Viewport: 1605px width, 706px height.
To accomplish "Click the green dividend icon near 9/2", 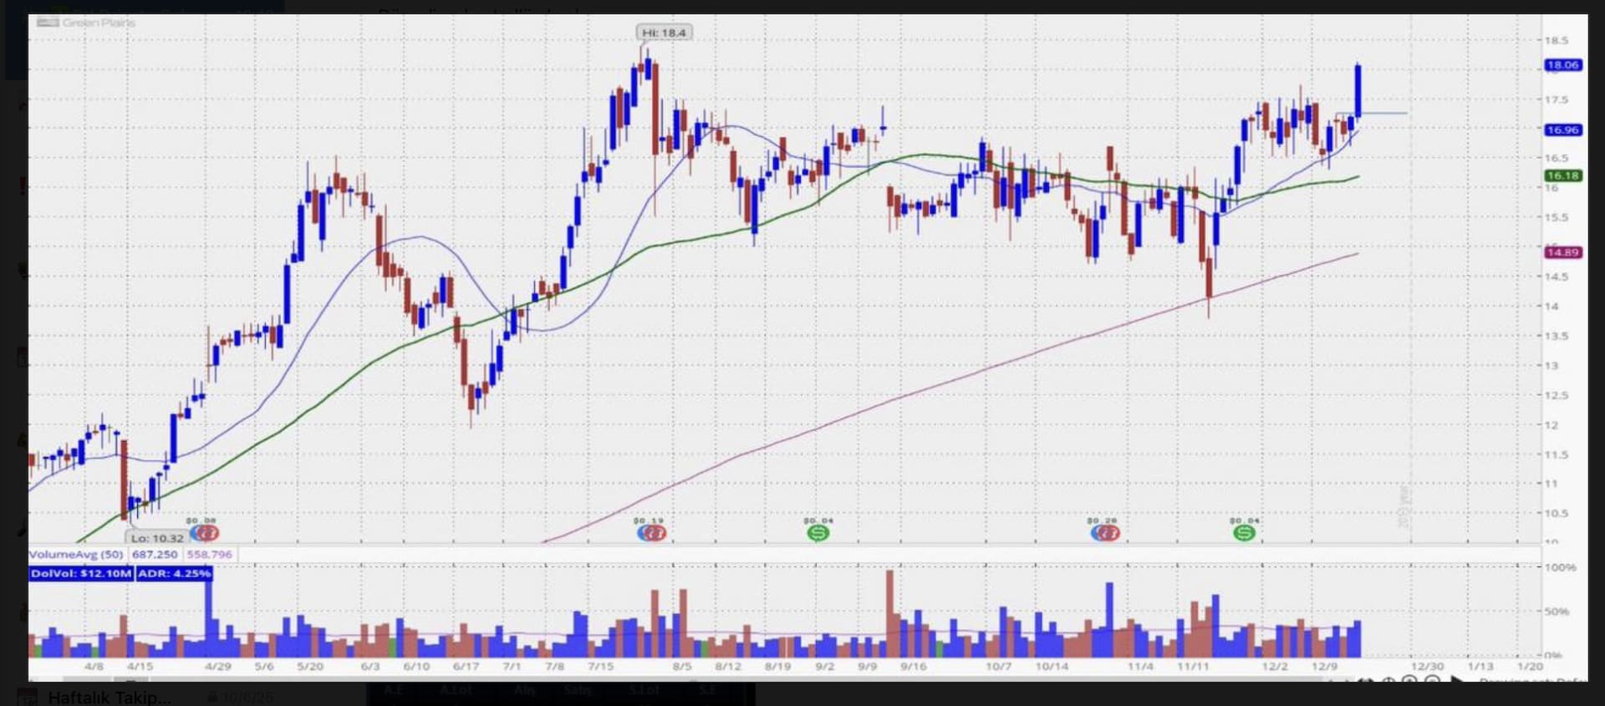I will (818, 532).
